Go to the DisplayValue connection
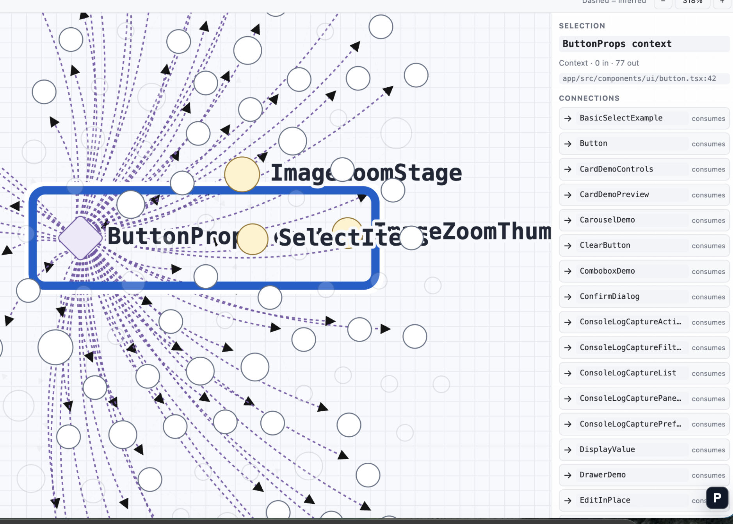 point(644,450)
